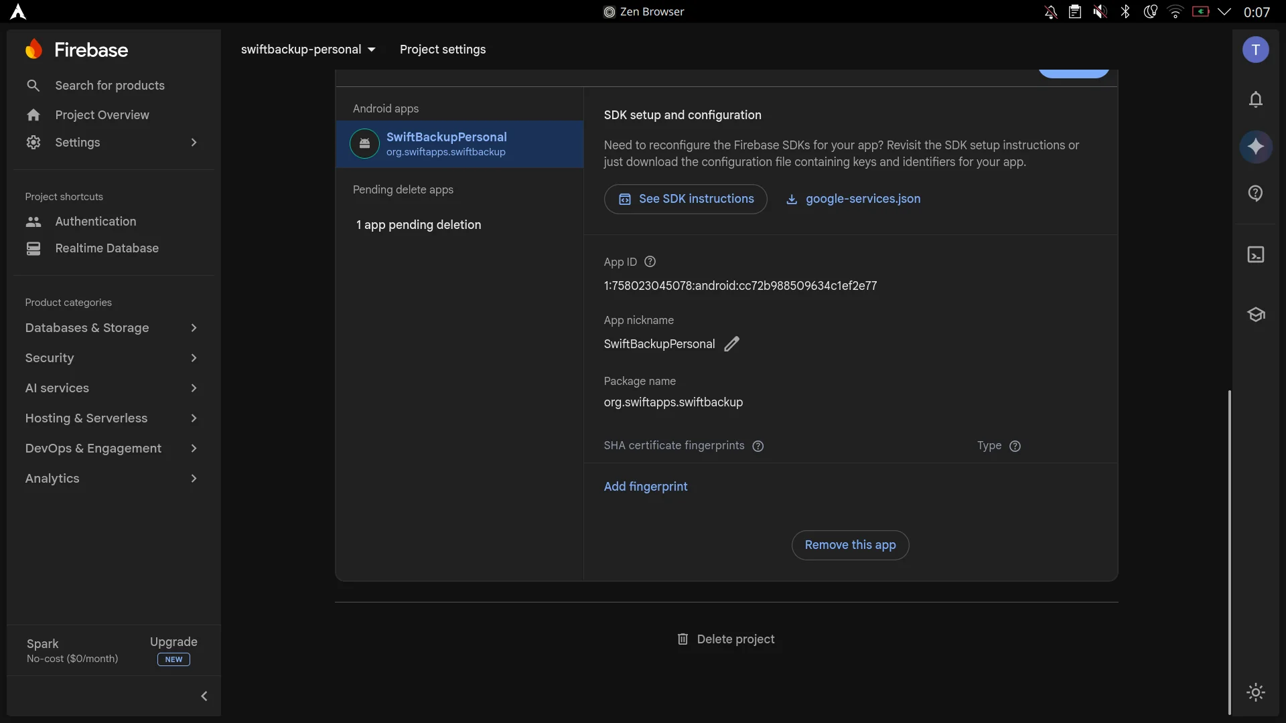The image size is (1286, 723).
Task: Click Spark No-cost plan label
Action: (72, 651)
